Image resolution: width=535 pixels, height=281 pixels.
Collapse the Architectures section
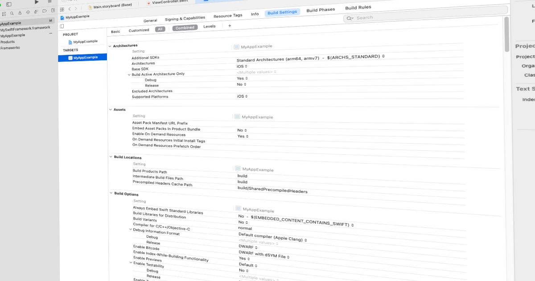pyautogui.click(x=110, y=45)
